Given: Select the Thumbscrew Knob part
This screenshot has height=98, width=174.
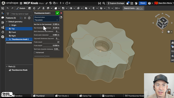Looking at the screenshot, I should coord(19,70).
